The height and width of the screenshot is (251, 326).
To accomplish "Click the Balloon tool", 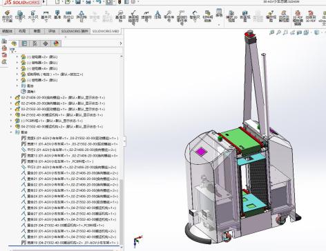I will pyautogui.click(x=169, y=16).
